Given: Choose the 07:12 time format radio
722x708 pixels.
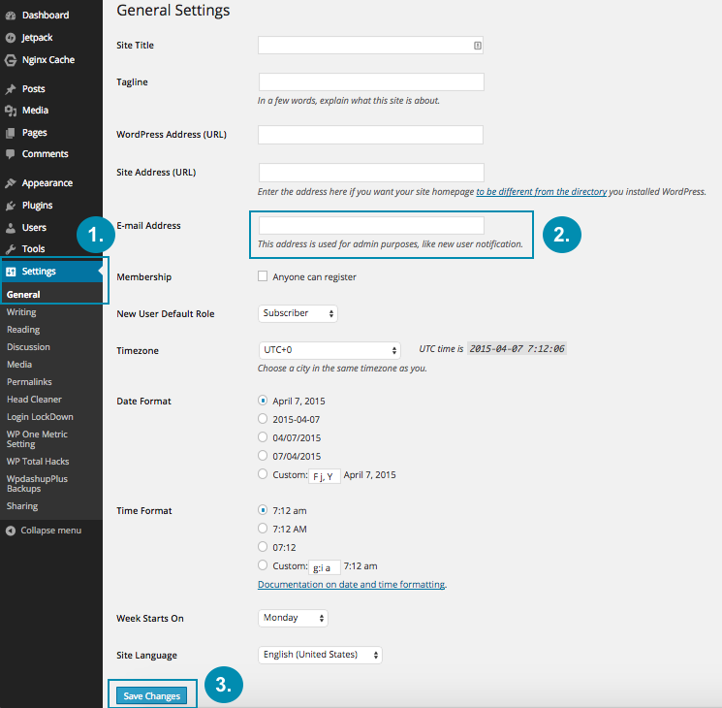Looking at the screenshot, I should click(x=263, y=547).
